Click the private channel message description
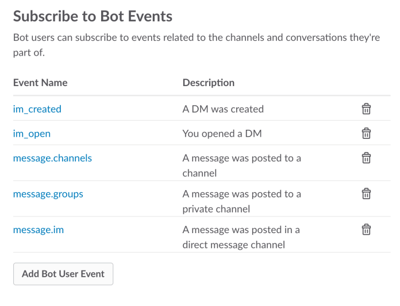The height and width of the screenshot is (306, 400). click(241, 202)
